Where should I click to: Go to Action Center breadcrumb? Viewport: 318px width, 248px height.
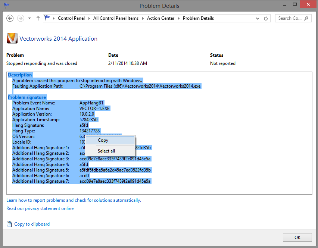[x=160, y=18]
